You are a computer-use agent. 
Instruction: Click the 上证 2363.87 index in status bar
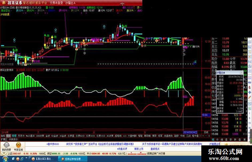(x=14, y=154)
